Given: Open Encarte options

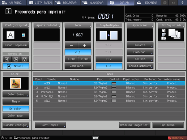Looking at the screenshot, I should 140,45.
